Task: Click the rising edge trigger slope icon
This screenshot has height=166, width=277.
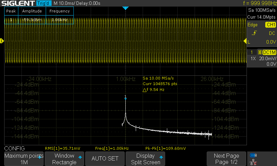Action: (254, 33)
